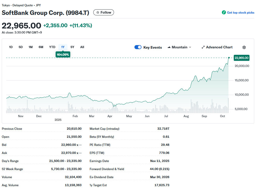
Task: Expand the Mountain chart style dropdown
Action: point(190,47)
